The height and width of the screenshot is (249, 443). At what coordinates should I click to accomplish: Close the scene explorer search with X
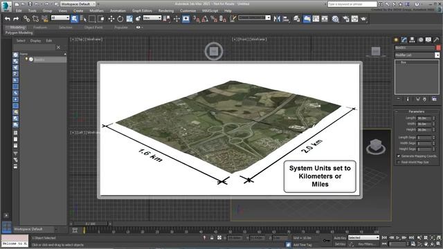point(58,48)
